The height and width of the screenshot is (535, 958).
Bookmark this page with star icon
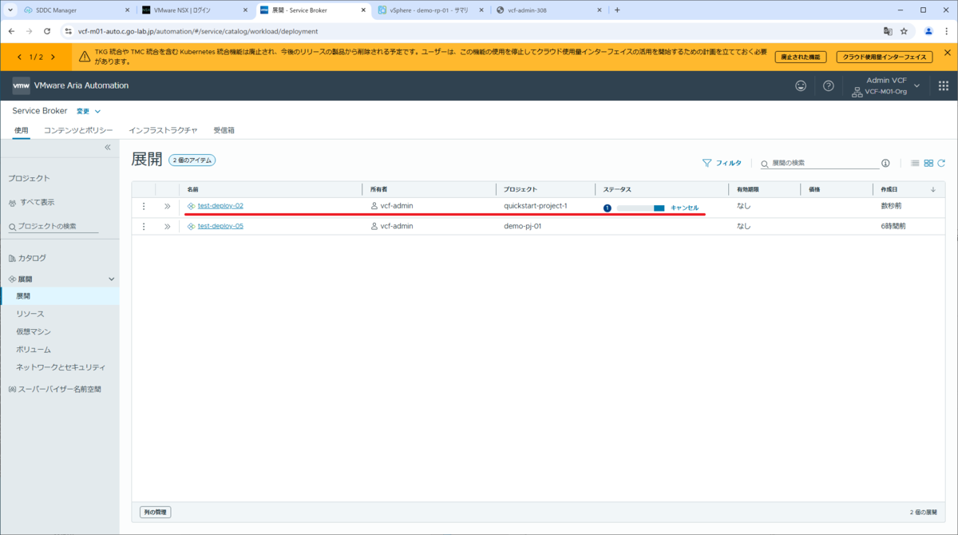(x=904, y=31)
